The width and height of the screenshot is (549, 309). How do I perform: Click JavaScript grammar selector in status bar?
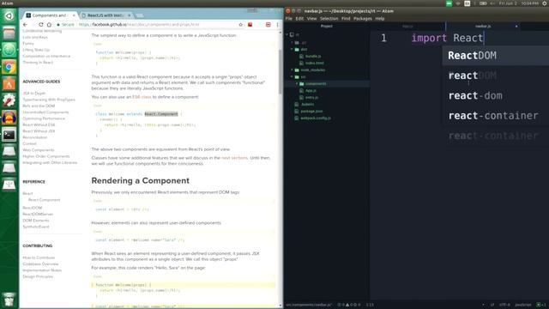coord(522,305)
